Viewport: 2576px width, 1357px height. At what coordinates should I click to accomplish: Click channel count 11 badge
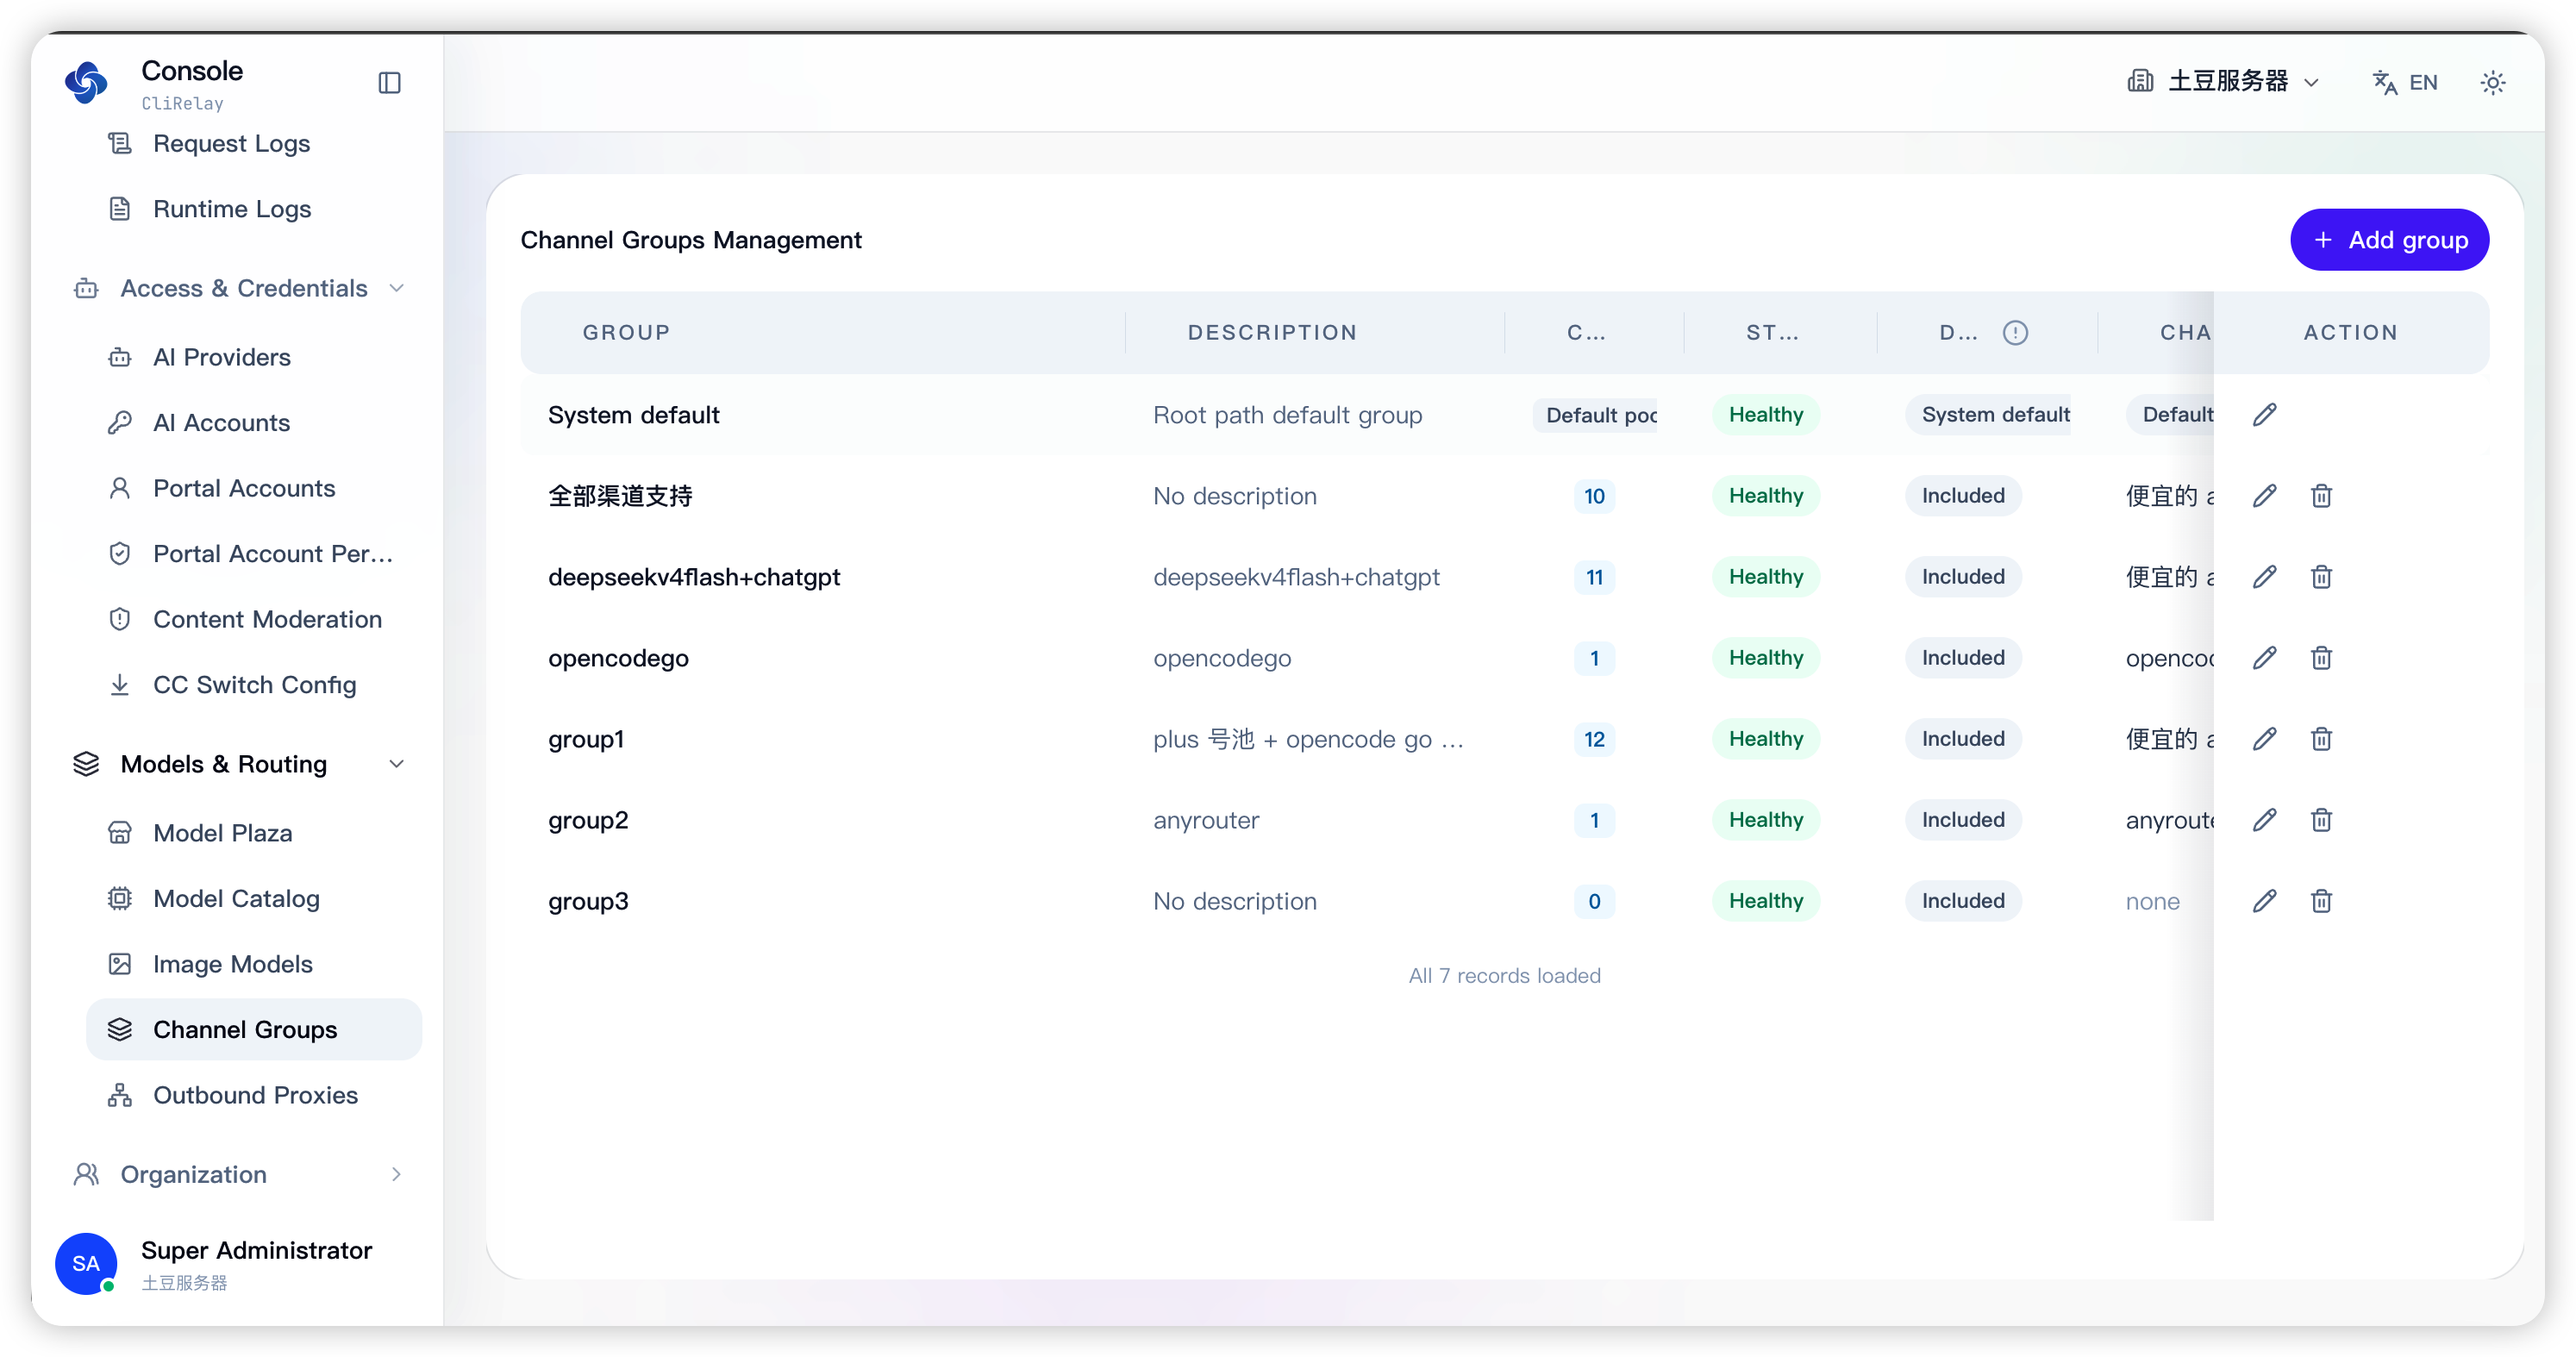(1594, 577)
